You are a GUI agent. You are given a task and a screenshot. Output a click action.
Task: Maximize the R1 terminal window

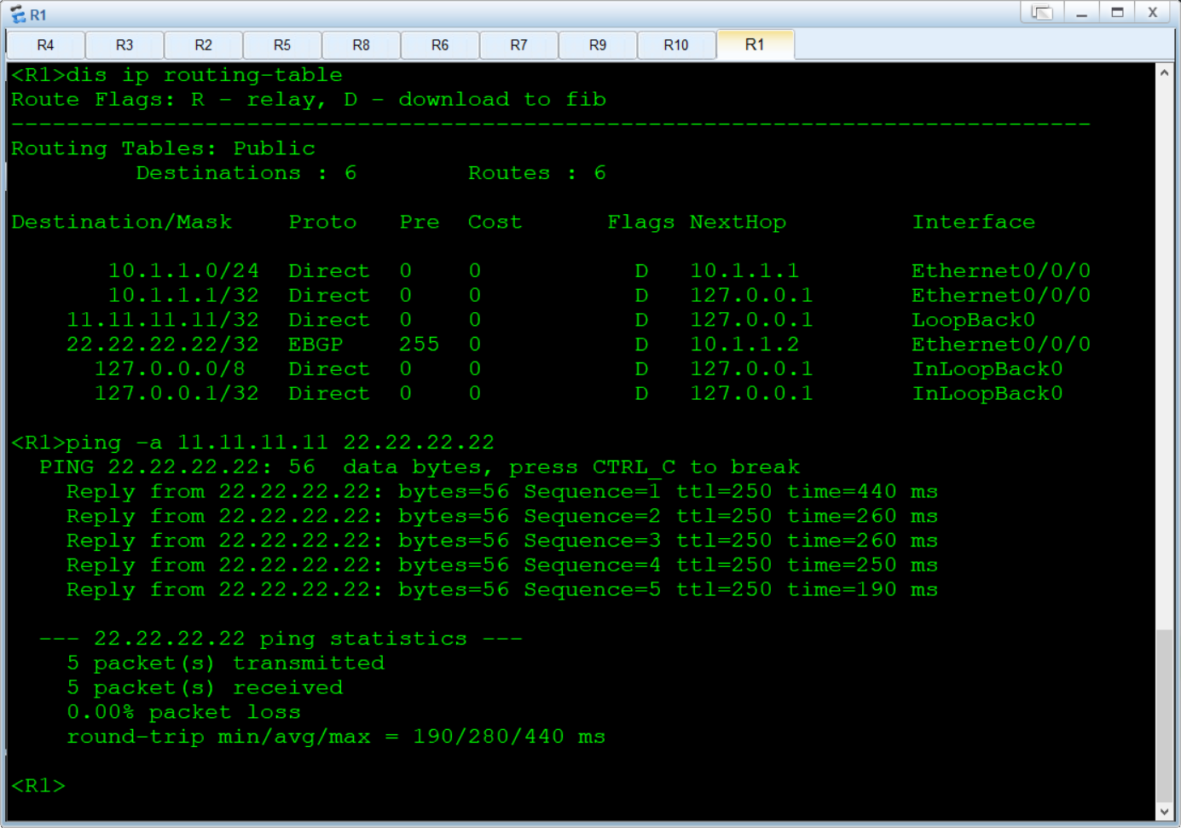(1117, 12)
